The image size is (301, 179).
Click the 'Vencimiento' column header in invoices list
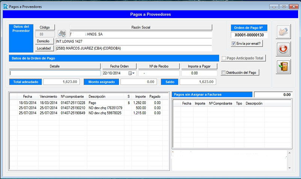(x=48, y=97)
